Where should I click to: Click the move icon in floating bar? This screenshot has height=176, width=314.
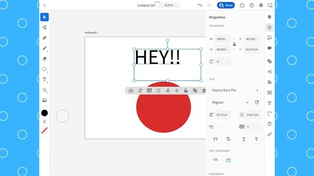pos(177,90)
